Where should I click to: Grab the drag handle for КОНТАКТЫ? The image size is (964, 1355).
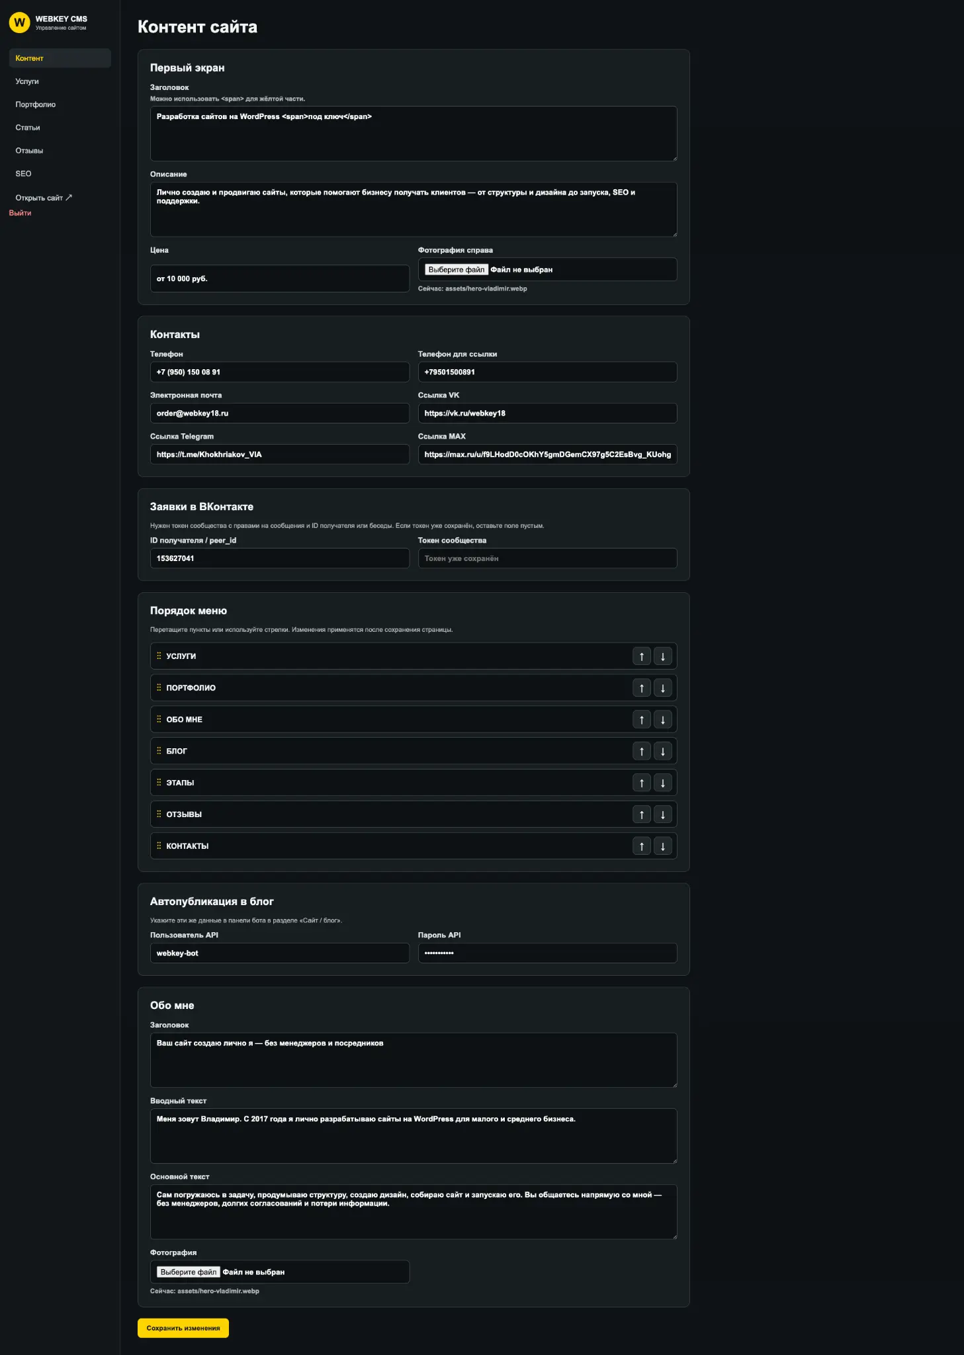click(x=159, y=846)
